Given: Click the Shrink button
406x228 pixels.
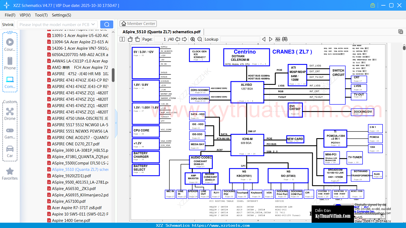Looking at the screenshot, I should [x=8, y=24].
